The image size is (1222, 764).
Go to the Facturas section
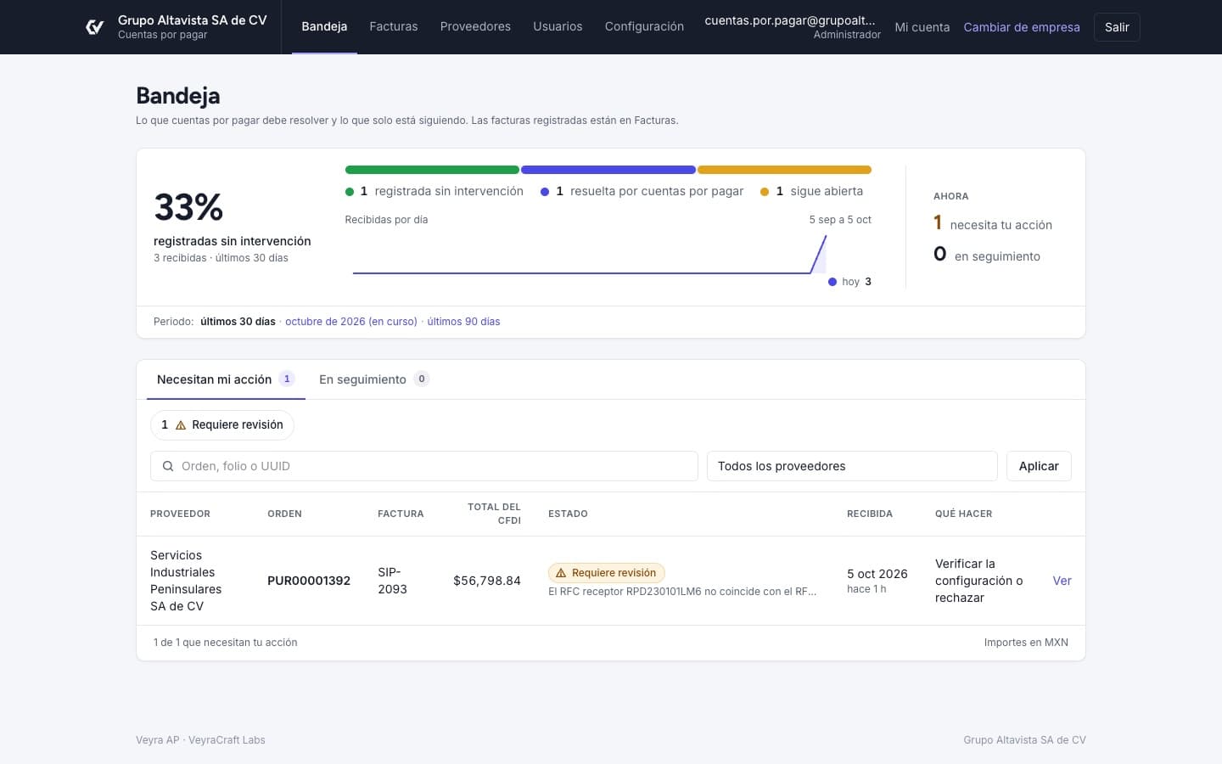(x=394, y=26)
